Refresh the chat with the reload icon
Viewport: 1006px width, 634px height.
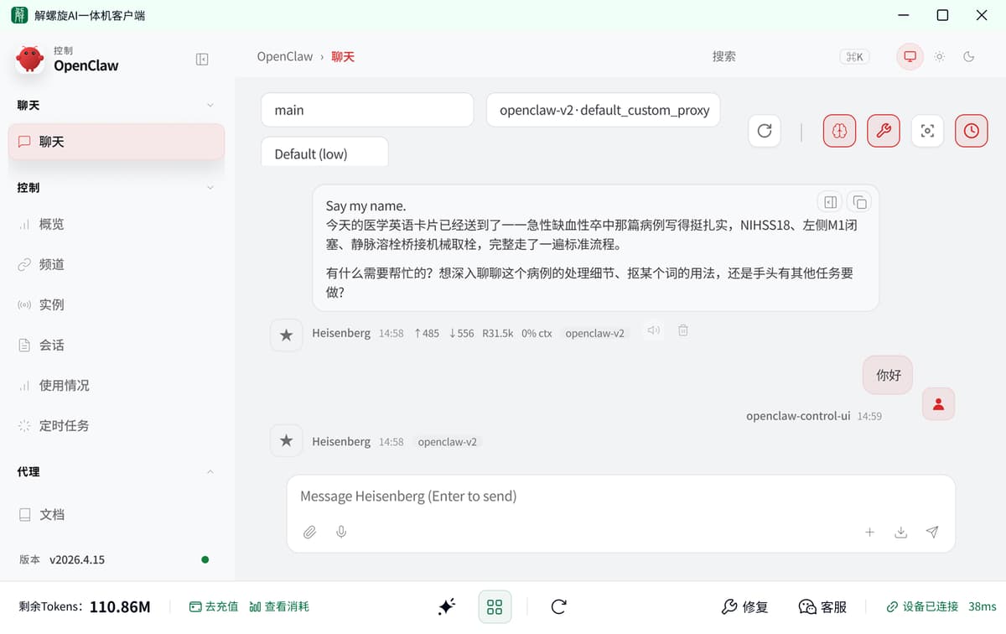765,131
